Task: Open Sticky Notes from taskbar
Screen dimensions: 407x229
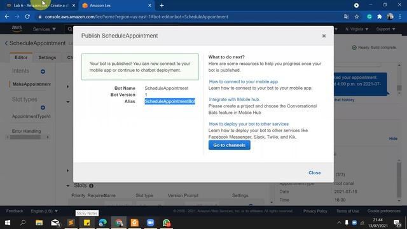Action: pos(86,223)
